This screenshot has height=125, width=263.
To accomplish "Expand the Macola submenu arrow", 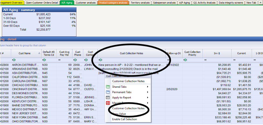I will (148, 103).
